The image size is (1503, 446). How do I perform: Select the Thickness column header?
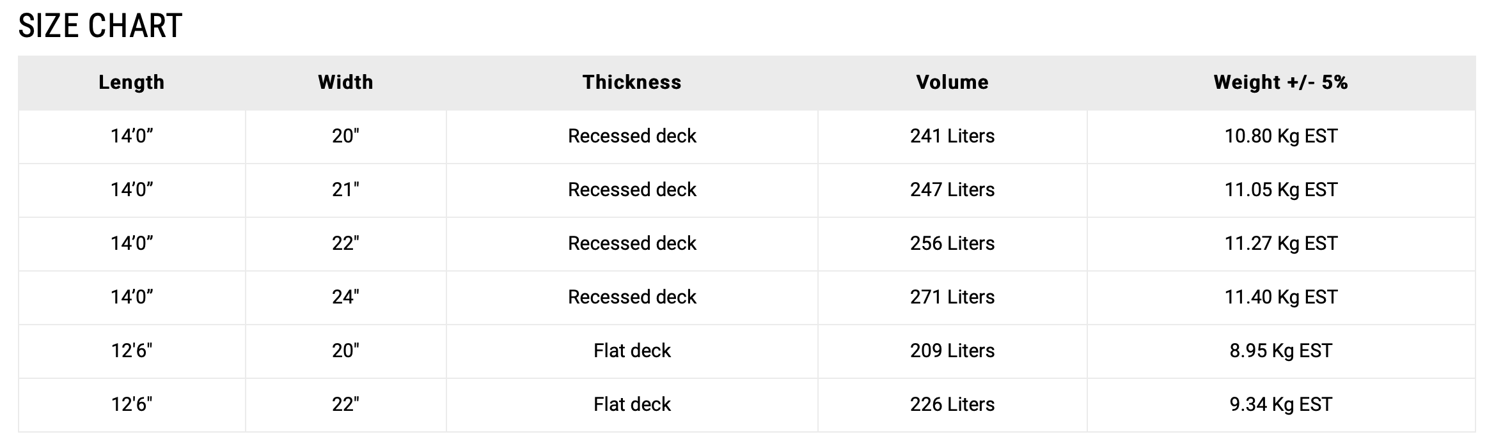coord(632,82)
